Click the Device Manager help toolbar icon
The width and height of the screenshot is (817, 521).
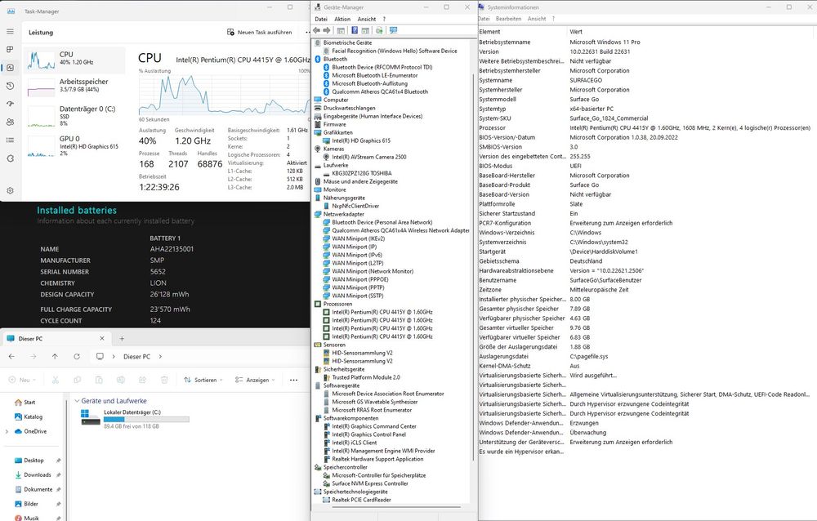point(355,30)
